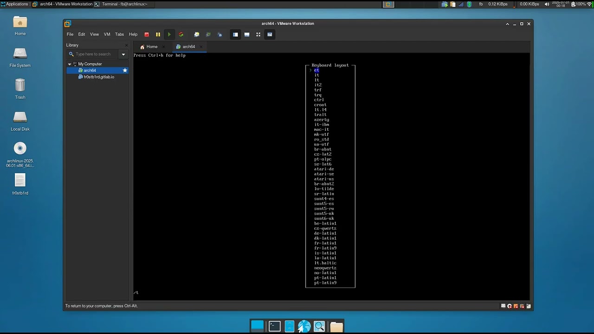Click the clipboard manager tray icon
594x334 pixels.
453,4
